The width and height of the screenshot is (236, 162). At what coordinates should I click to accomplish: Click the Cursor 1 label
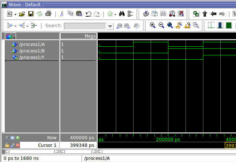(x=47, y=145)
